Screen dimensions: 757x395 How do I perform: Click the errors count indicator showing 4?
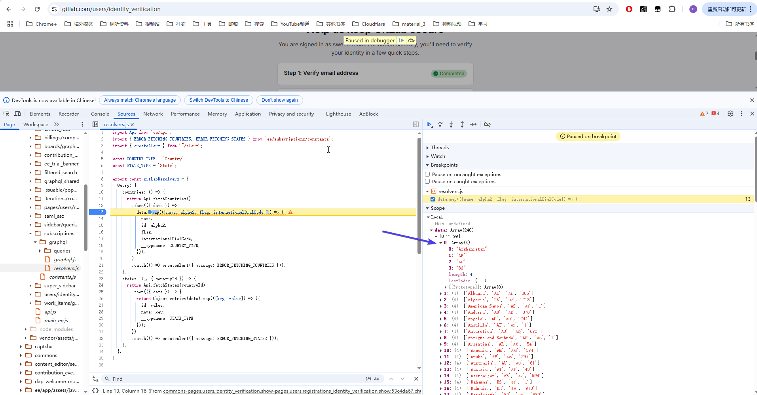pyautogui.click(x=715, y=114)
